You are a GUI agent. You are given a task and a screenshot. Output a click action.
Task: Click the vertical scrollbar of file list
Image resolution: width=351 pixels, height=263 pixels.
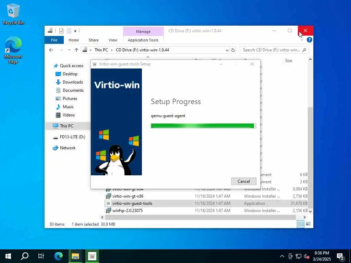point(310,158)
